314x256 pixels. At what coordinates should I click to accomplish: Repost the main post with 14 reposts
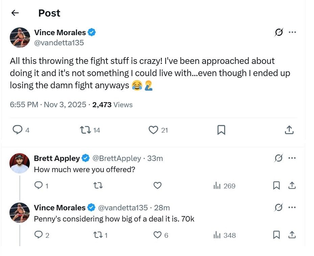click(x=83, y=130)
